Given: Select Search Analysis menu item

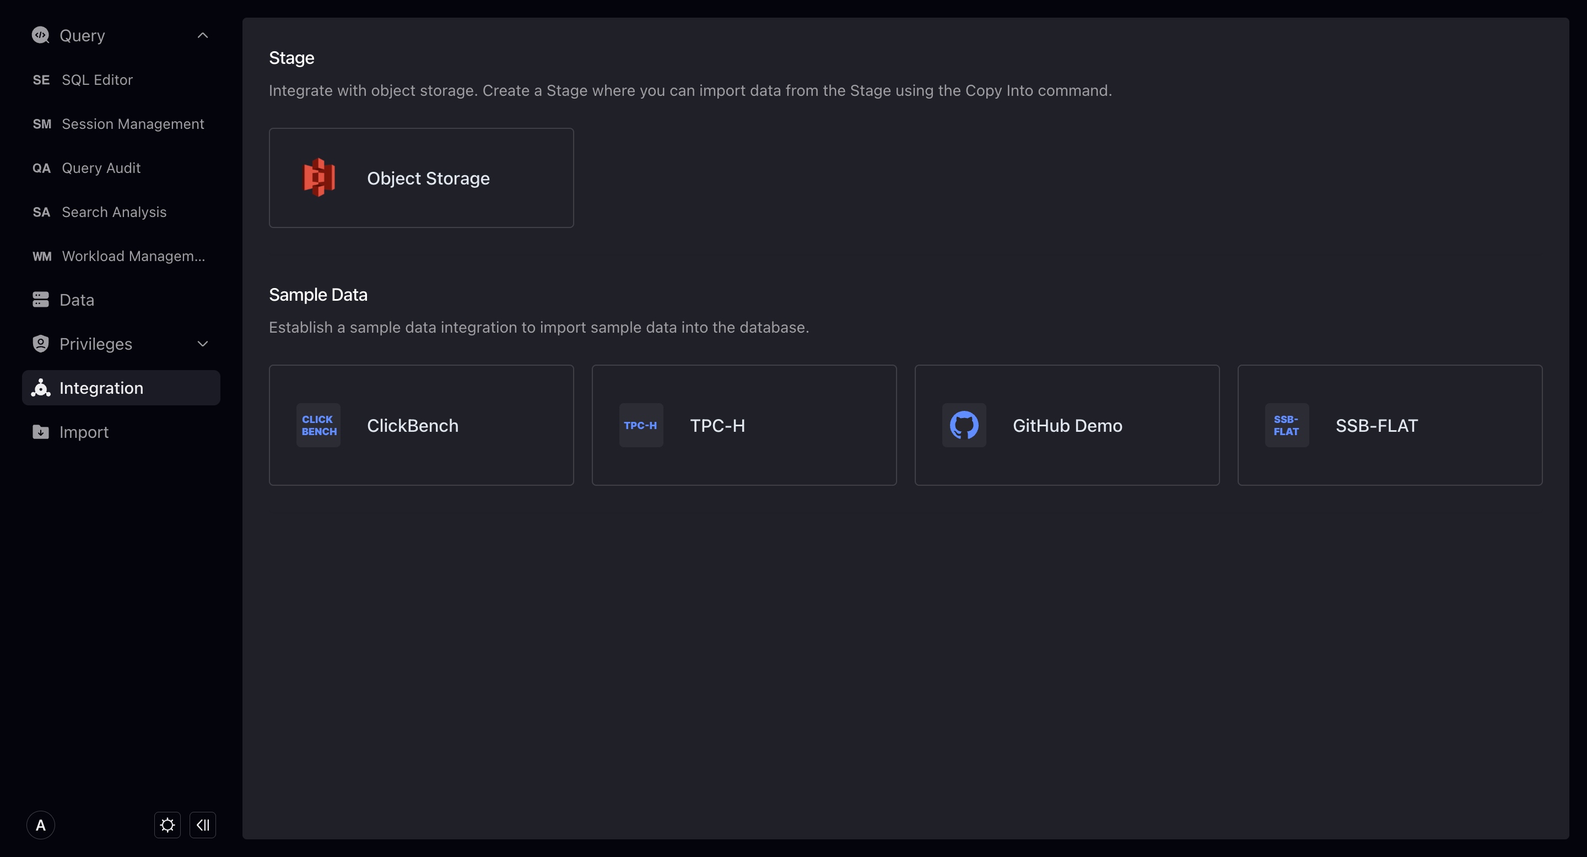Looking at the screenshot, I should click(x=114, y=212).
